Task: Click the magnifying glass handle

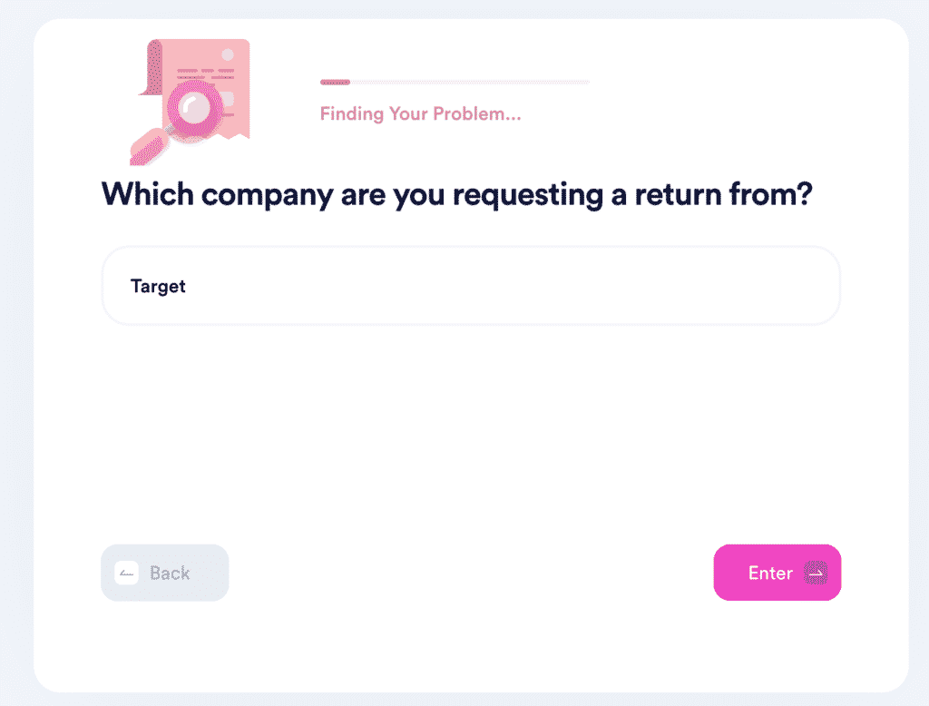Action: pos(148,146)
